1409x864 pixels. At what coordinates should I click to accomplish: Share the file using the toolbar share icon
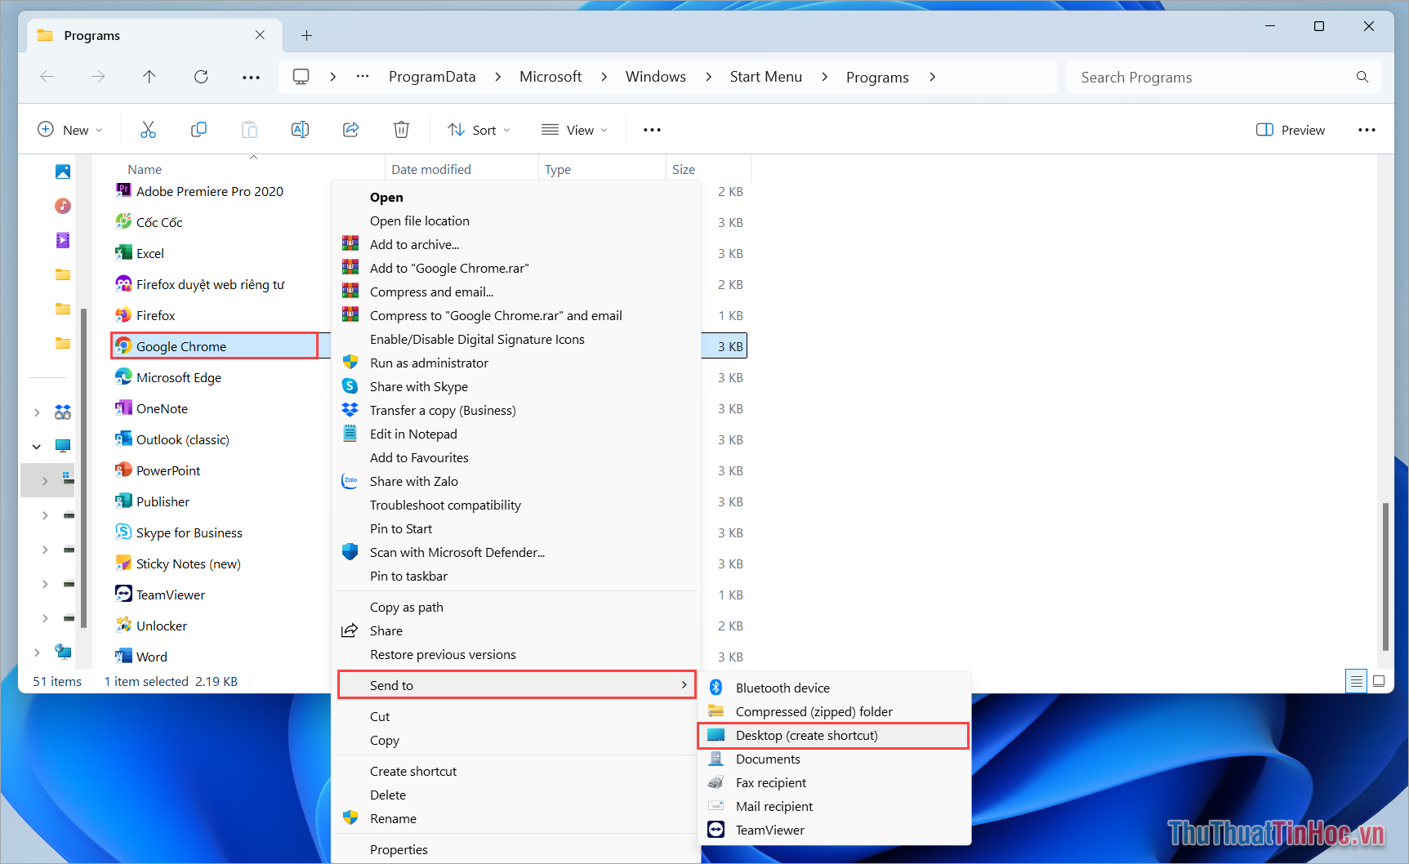[x=350, y=129]
